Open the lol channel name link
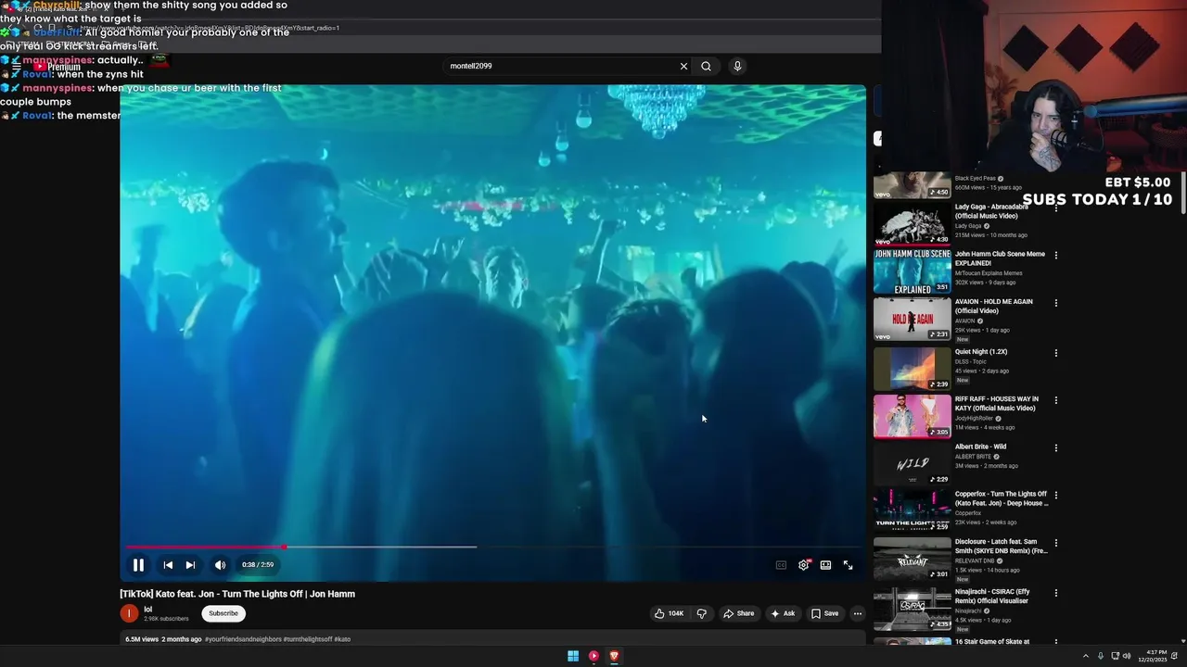The width and height of the screenshot is (1187, 667). [147, 610]
